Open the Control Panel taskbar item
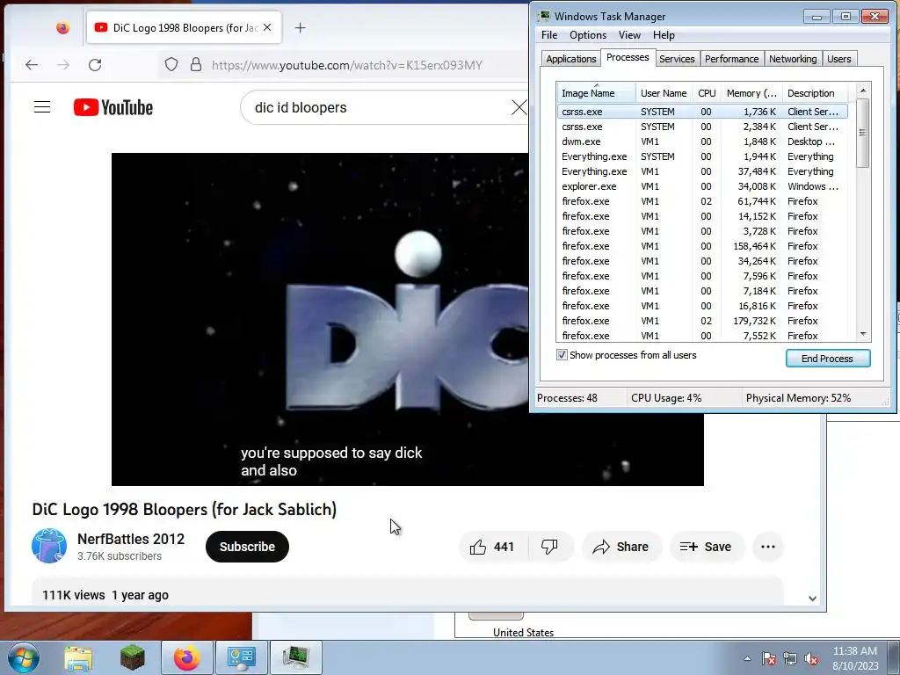The image size is (900, 675). (x=242, y=657)
